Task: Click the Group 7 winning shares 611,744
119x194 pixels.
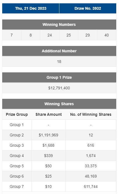Action: (x=91, y=186)
